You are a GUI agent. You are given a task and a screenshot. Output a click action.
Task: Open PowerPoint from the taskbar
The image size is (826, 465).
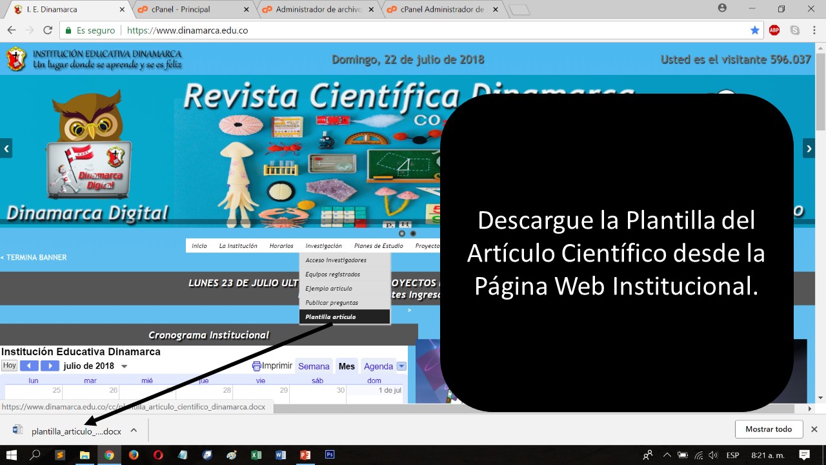pos(305,455)
